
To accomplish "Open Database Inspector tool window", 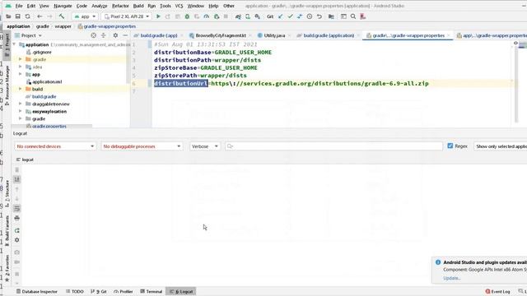I will [37, 291].
